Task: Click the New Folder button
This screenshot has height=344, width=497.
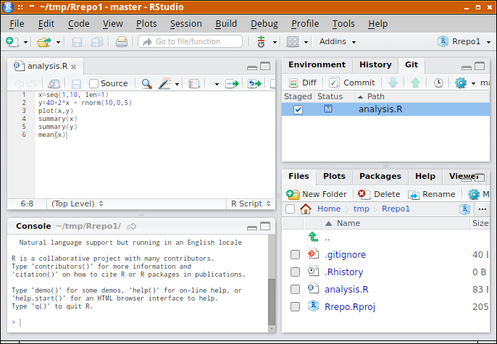Action: tap(317, 194)
